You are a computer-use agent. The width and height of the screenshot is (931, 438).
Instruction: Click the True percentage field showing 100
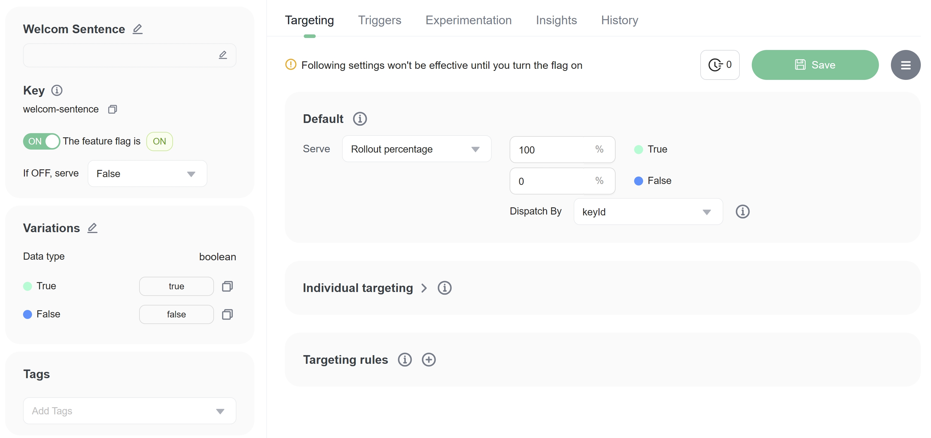point(562,150)
